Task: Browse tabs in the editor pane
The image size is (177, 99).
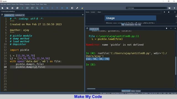Action: tap(2, 15)
